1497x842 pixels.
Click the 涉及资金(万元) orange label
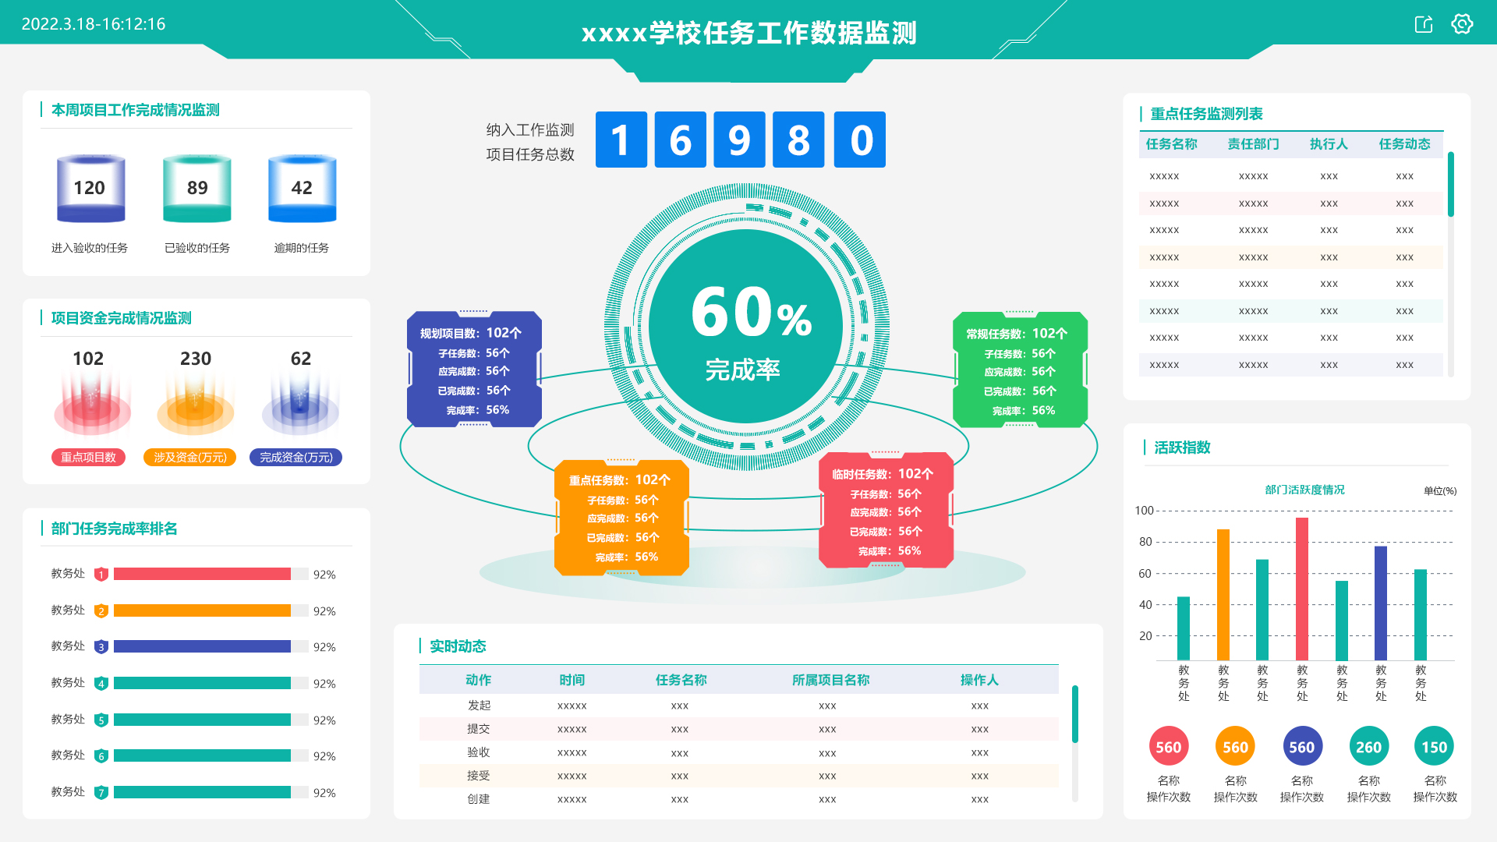pos(190,458)
